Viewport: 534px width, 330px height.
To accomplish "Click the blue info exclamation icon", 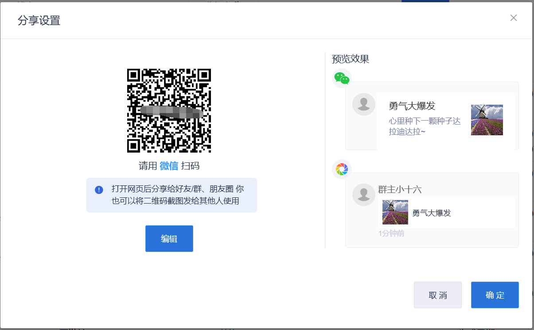I will click(x=99, y=190).
